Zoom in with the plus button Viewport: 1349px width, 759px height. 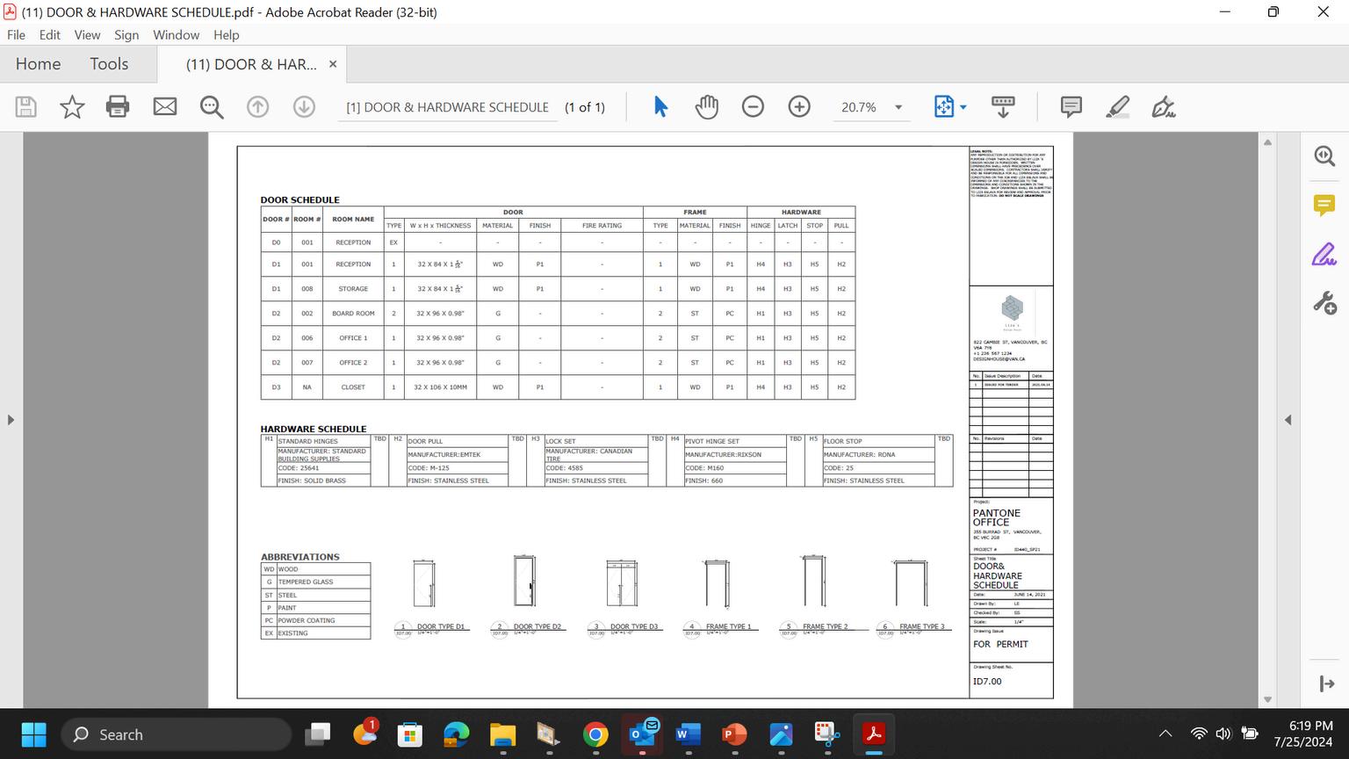799,107
